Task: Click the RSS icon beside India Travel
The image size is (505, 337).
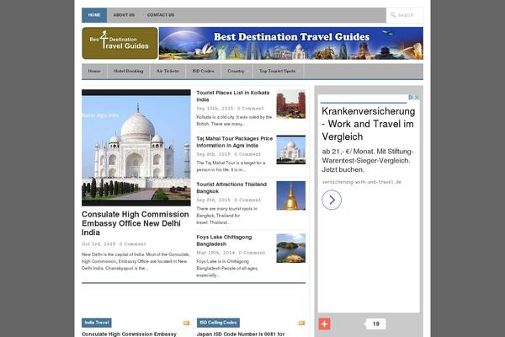Action: pyautogui.click(x=186, y=323)
